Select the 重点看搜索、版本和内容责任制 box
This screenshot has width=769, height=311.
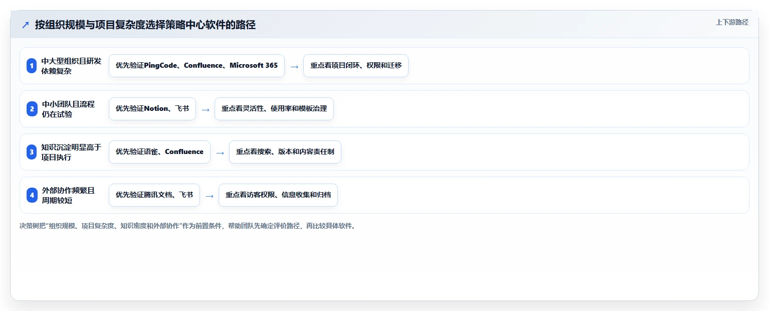coord(285,152)
